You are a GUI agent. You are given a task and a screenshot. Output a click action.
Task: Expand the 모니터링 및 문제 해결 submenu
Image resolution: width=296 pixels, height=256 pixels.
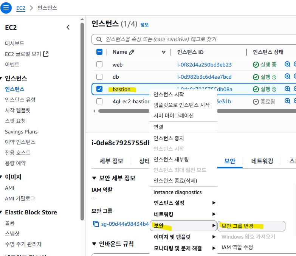click(x=183, y=248)
